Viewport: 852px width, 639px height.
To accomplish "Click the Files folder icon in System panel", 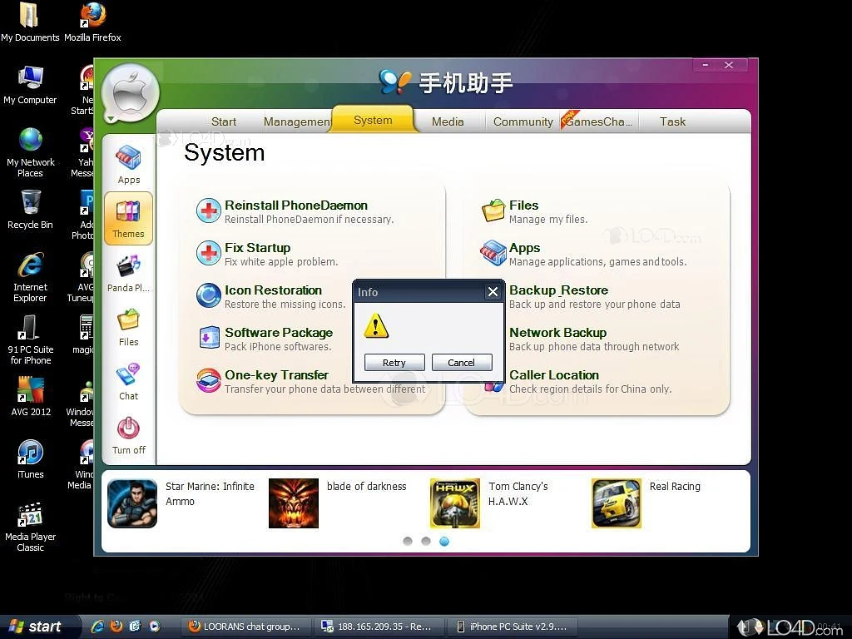I will pyautogui.click(x=493, y=211).
